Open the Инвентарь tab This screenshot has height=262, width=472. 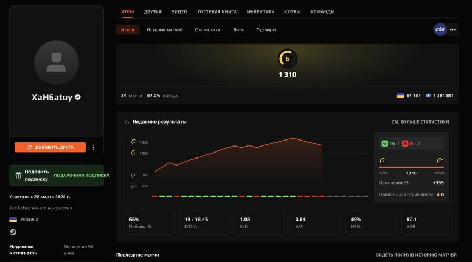[x=260, y=11]
